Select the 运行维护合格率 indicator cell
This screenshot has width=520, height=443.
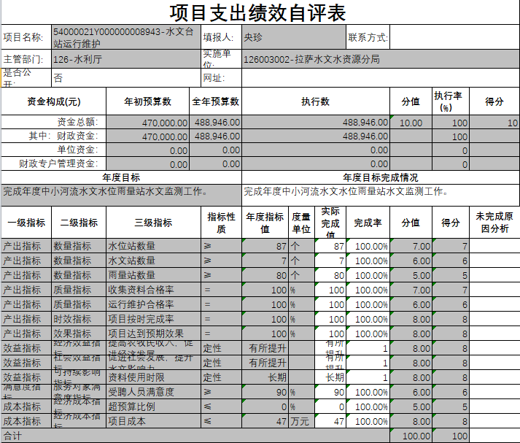pyautogui.click(x=154, y=304)
